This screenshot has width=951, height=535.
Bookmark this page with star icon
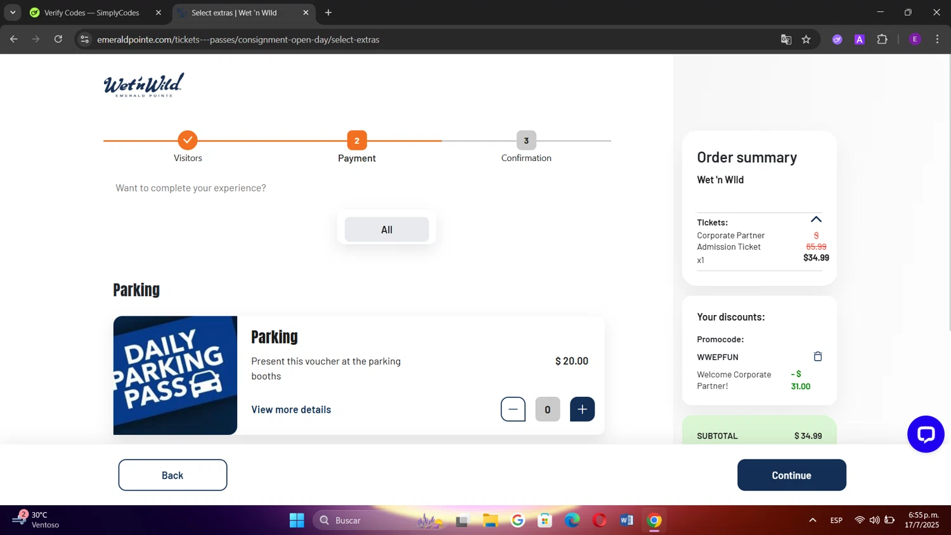[x=806, y=39]
